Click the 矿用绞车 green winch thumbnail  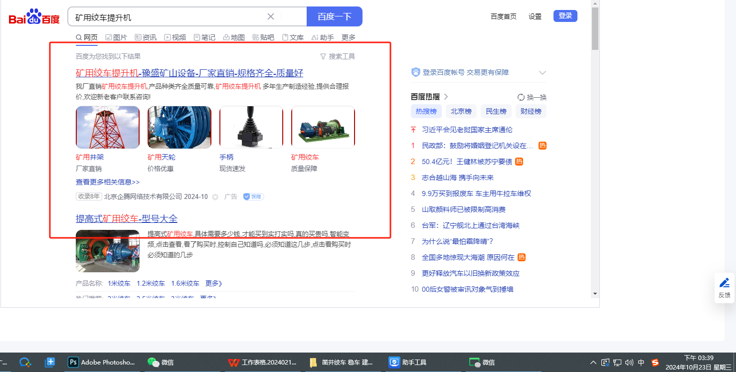(x=323, y=127)
